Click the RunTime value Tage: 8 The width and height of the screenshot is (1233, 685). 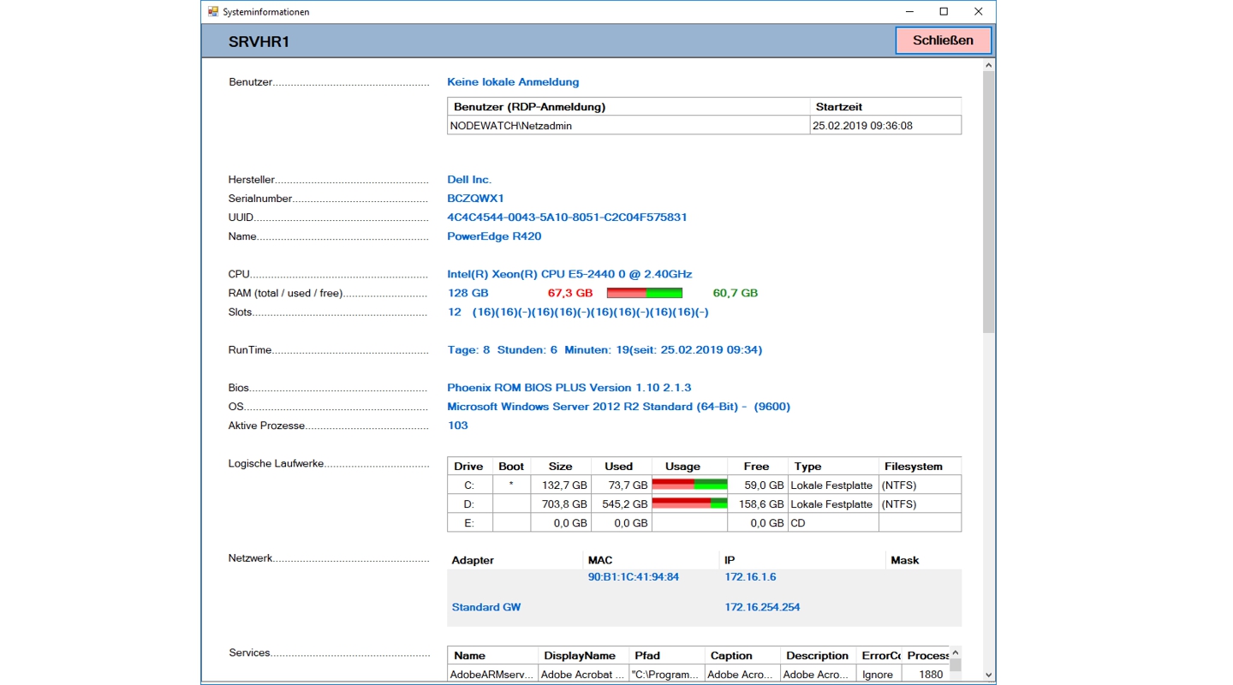tap(605, 350)
